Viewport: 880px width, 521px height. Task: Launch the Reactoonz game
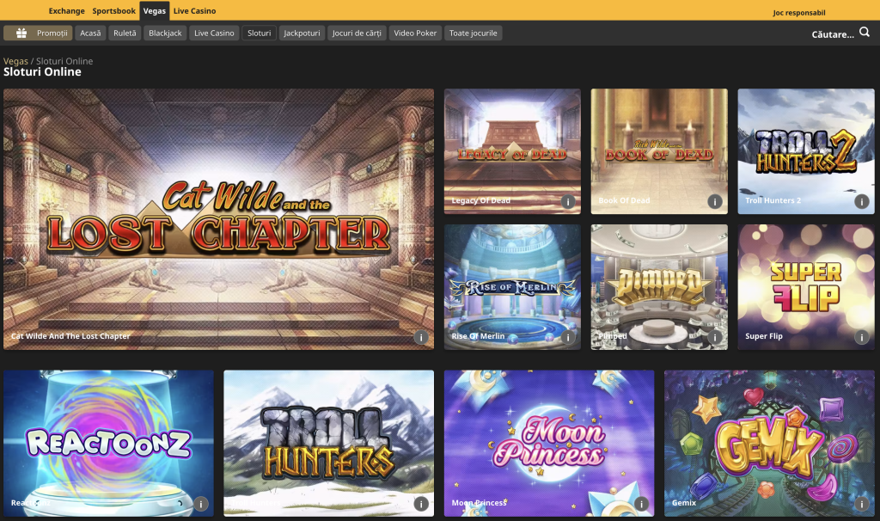click(x=108, y=443)
